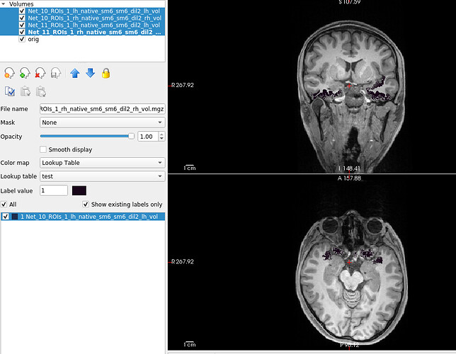Enable Smooth display checkbox
Screen dimensions: 456x354
tap(43, 149)
